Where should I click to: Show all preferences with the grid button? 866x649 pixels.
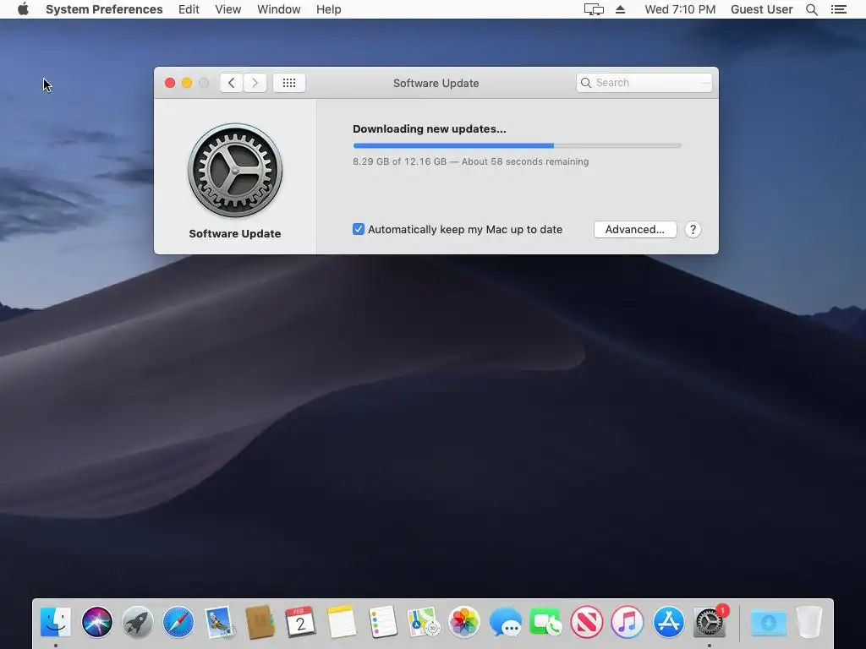[x=289, y=83]
